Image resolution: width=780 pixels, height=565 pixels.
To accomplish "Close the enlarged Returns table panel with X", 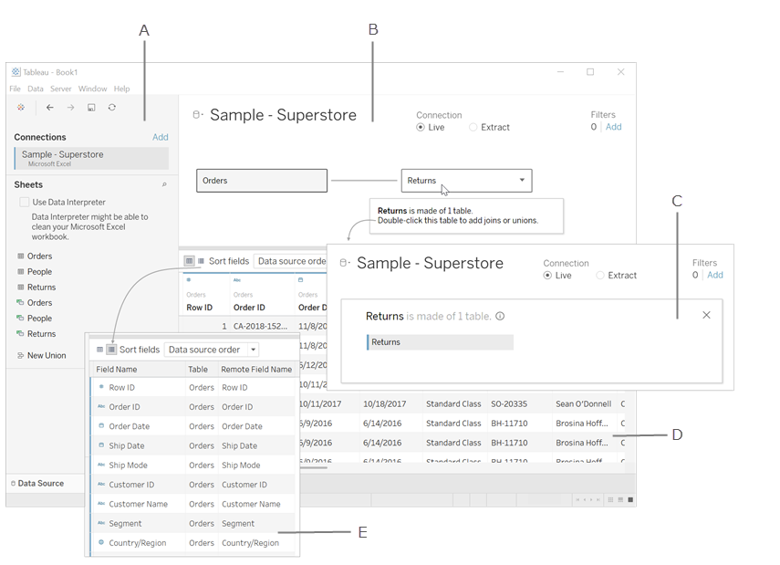I will point(706,315).
